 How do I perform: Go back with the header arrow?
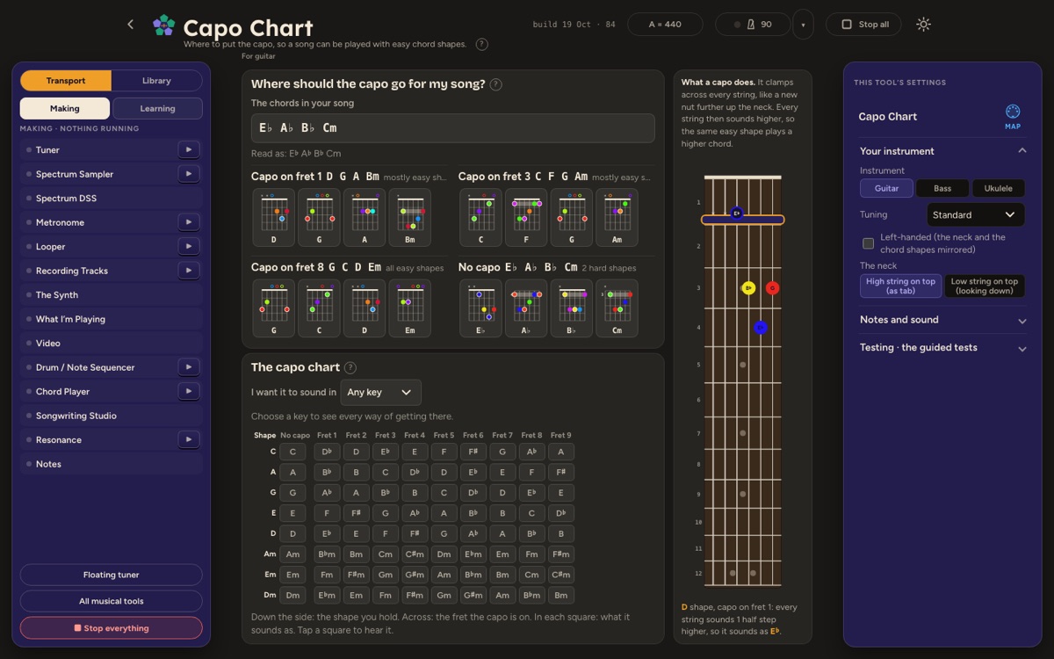(x=131, y=25)
